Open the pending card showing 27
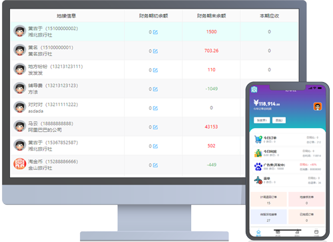The width and height of the screenshot is (333, 242). point(268,217)
